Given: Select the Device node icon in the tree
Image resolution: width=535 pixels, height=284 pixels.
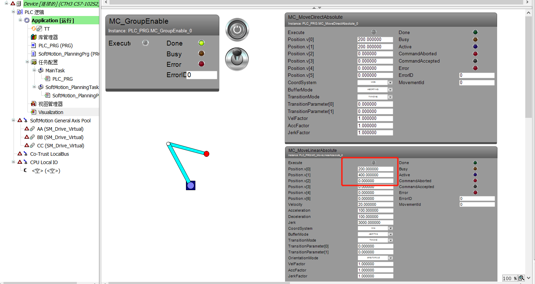Looking at the screenshot, I should (19, 3).
